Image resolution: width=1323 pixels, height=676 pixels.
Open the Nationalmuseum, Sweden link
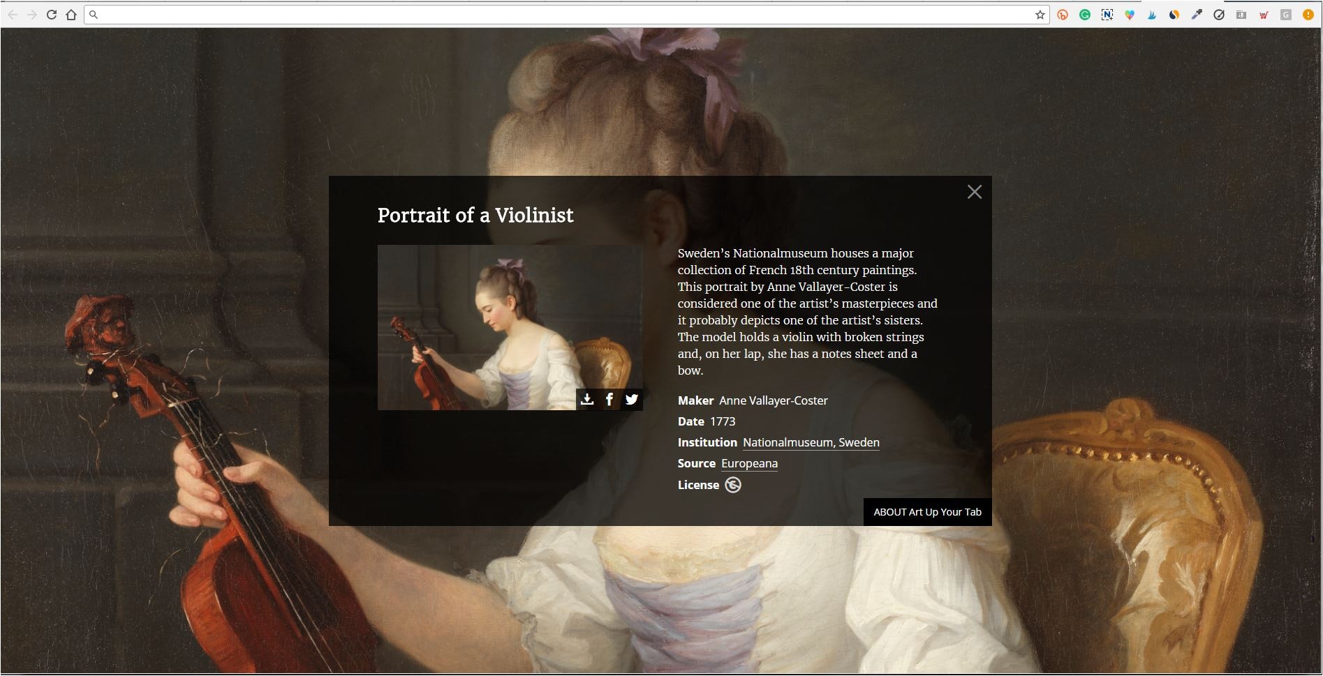pos(811,442)
